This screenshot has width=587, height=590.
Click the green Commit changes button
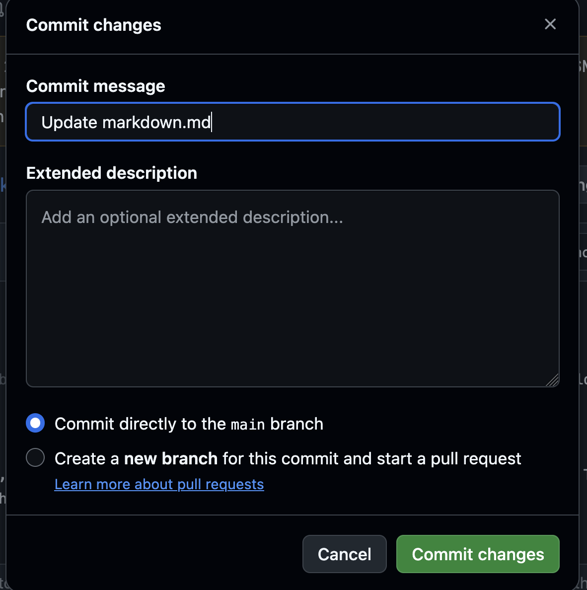[x=478, y=554]
